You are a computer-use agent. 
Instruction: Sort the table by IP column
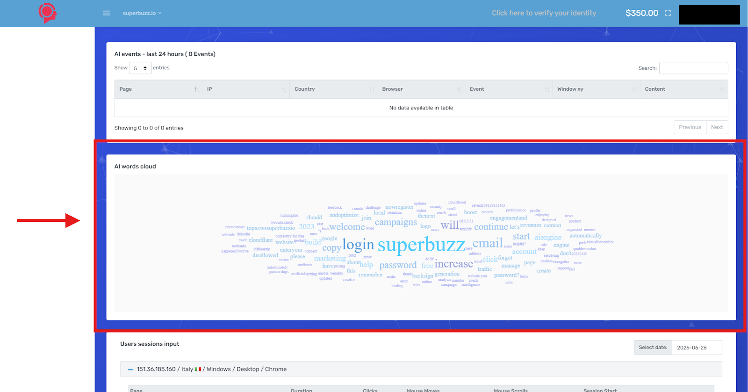click(246, 89)
